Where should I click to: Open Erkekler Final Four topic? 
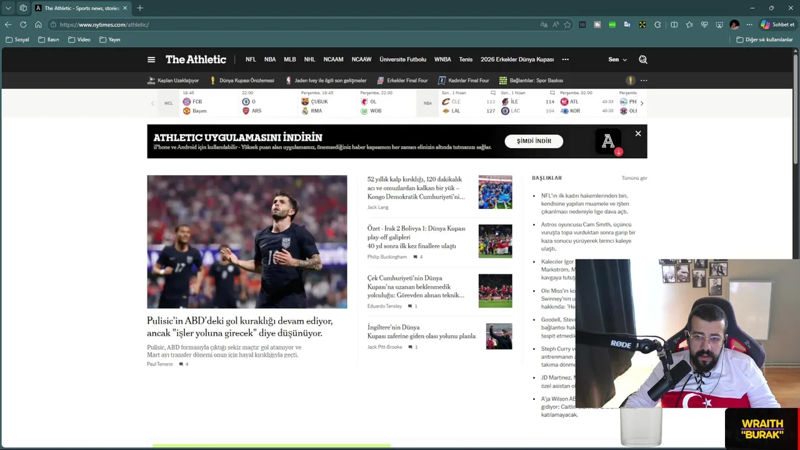402,81
